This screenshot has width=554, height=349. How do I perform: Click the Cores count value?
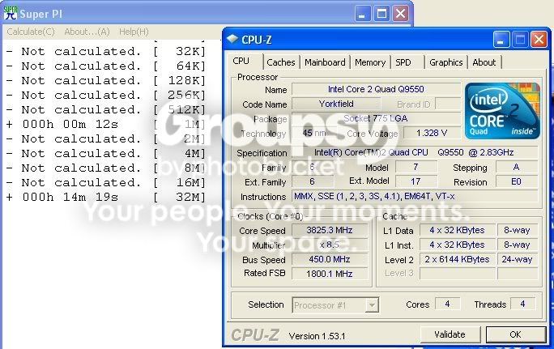[x=447, y=304]
